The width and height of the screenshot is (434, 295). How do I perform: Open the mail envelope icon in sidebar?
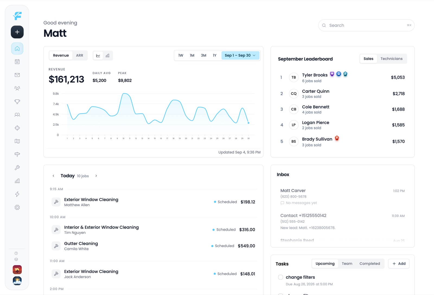[x=17, y=75]
